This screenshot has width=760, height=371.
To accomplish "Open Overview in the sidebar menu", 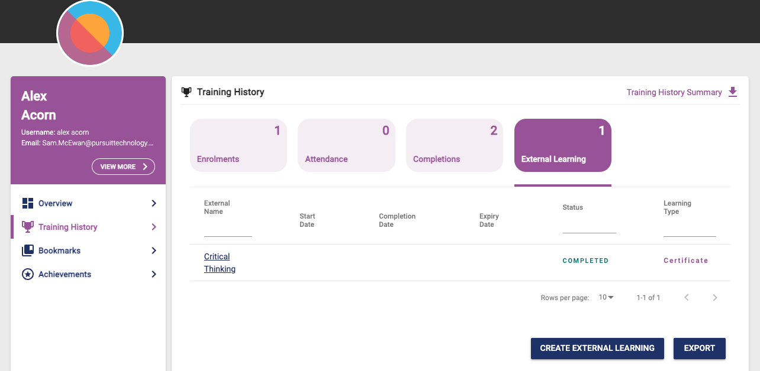I will click(88, 203).
